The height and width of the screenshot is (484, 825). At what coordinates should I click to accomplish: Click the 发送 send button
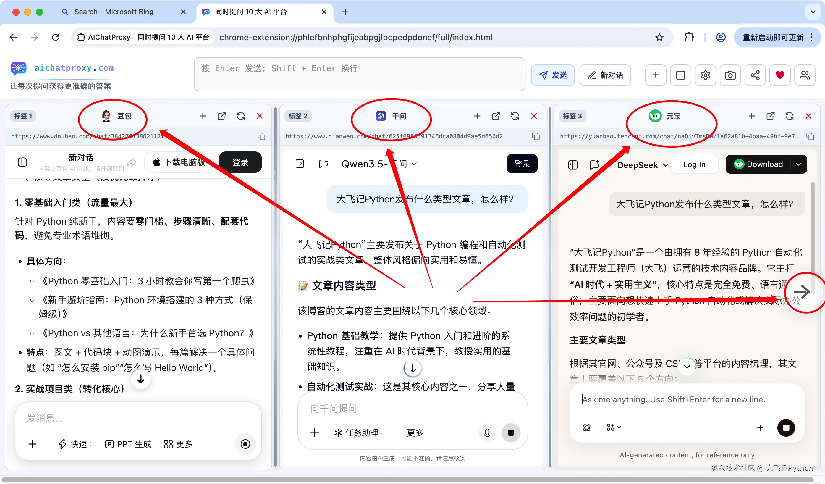(553, 75)
